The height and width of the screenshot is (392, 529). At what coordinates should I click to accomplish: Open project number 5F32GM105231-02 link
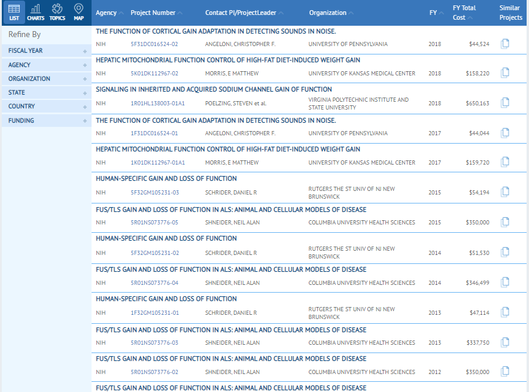coord(155,253)
